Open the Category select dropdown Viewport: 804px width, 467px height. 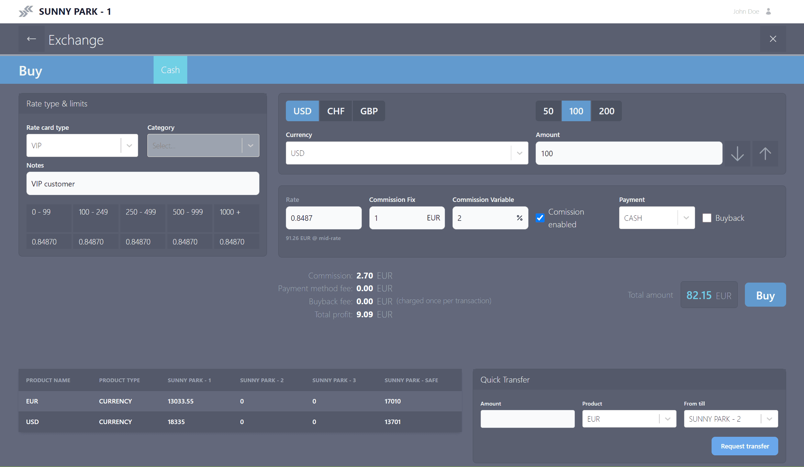203,146
